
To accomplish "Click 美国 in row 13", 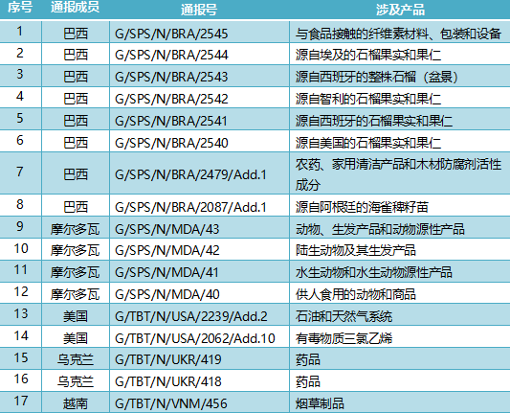I will (x=76, y=316).
